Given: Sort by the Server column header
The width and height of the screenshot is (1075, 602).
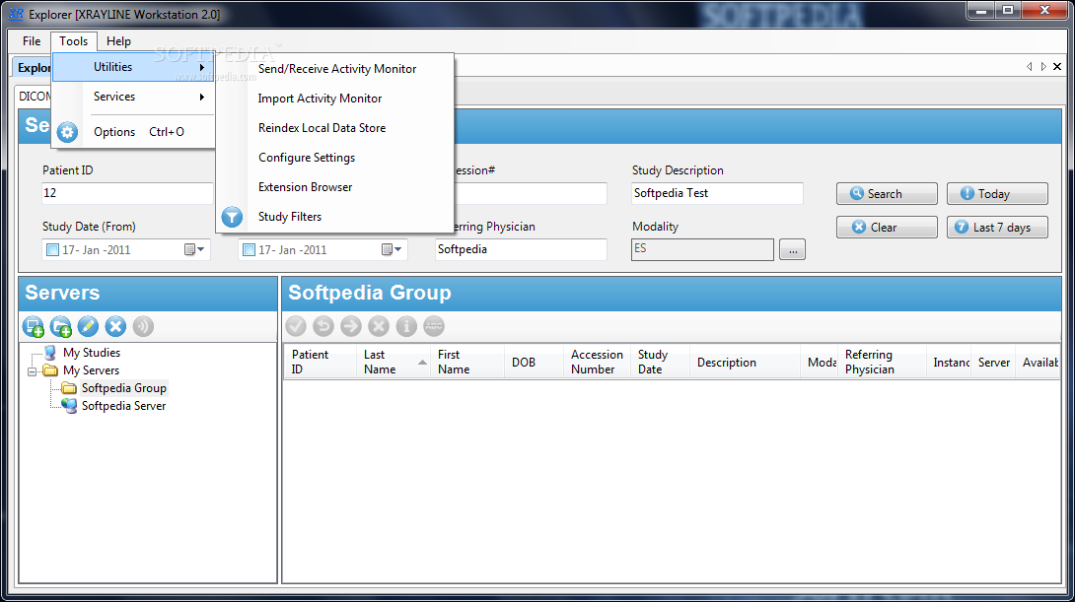Looking at the screenshot, I should click(994, 362).
